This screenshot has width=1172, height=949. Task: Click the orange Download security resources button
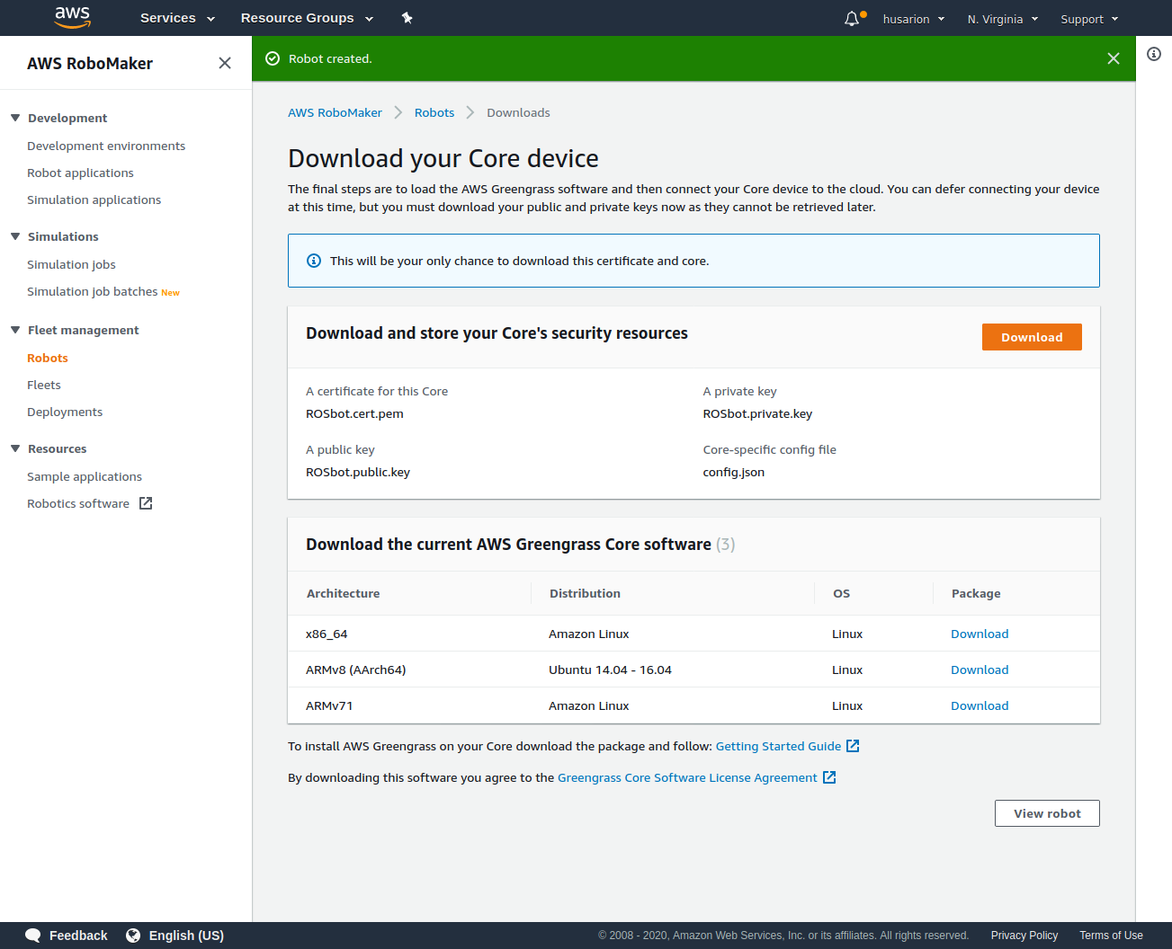pyautogui.click(x=1032, y=337)
